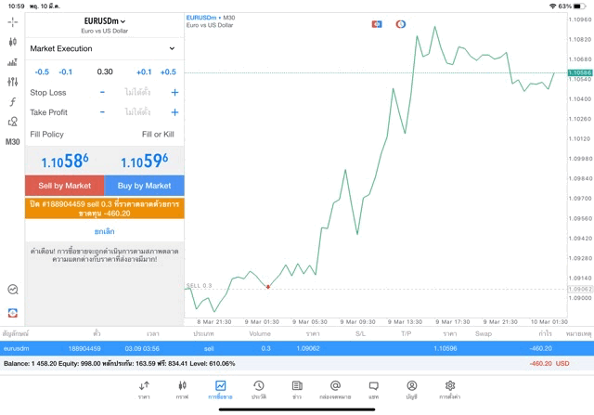Tap the S/L column header
This screenshot has height=415, width=594.
pyautogui.click(x=361, y=334)
